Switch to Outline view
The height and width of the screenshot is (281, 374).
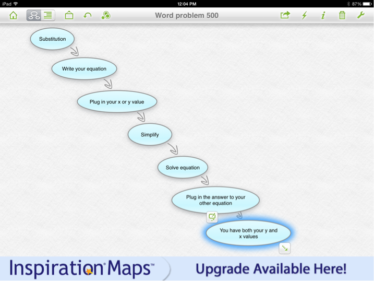point(48,15)
